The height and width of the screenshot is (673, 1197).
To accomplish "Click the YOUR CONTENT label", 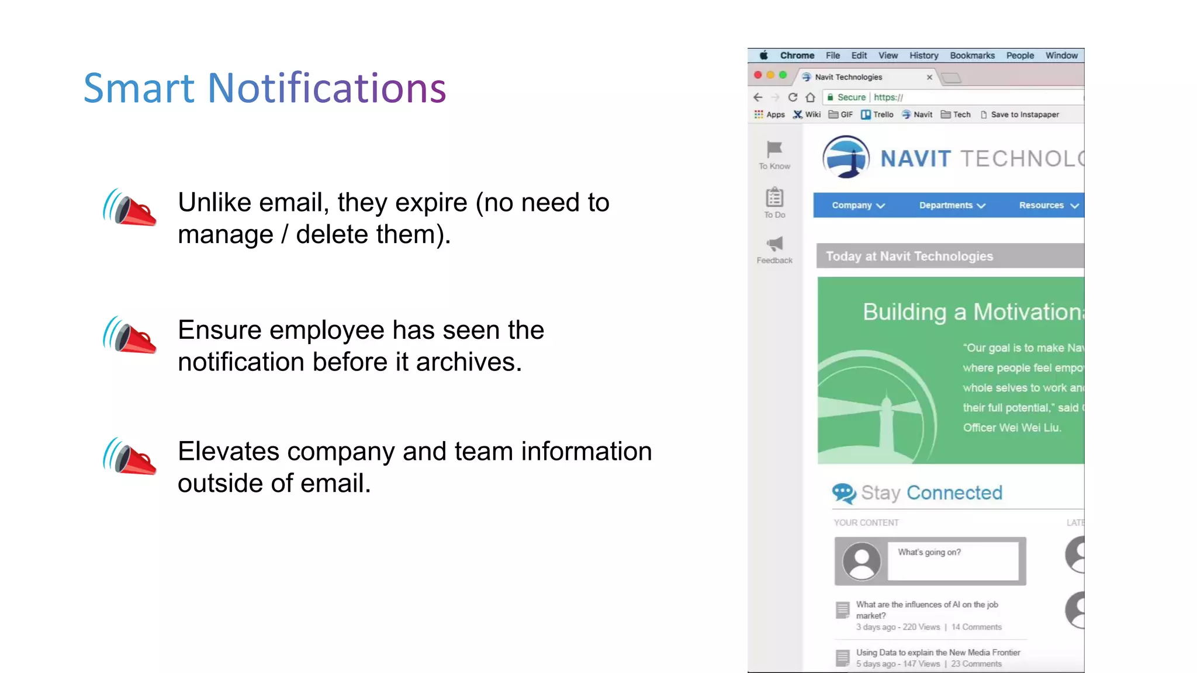I will (x=866, y=522).
